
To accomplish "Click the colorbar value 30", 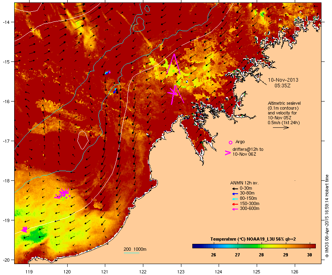I will coord(310,255).
